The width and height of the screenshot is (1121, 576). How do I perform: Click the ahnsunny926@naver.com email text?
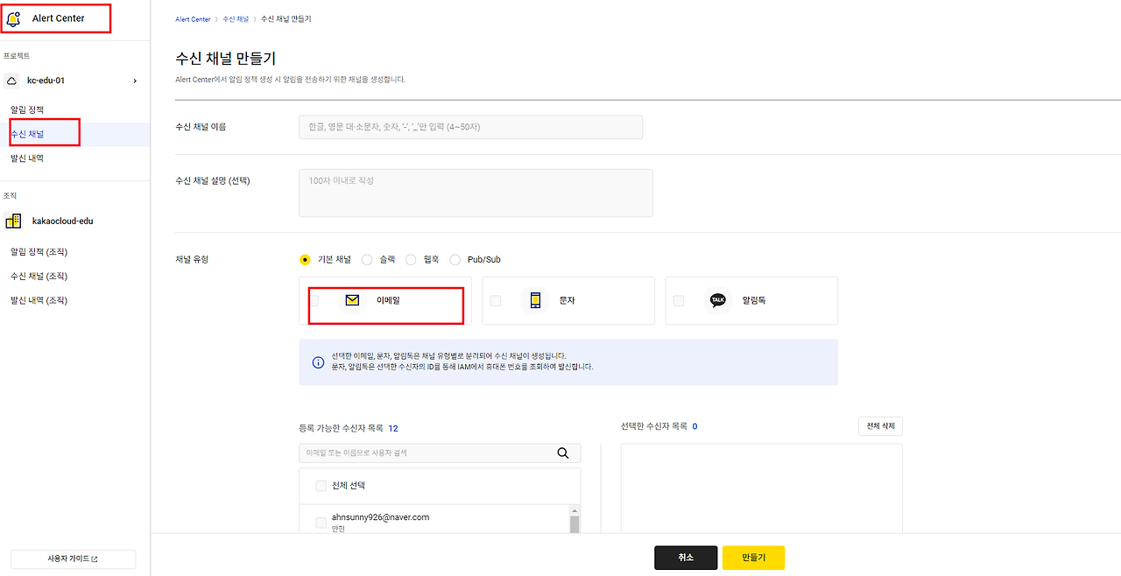(x=380, y=517)
